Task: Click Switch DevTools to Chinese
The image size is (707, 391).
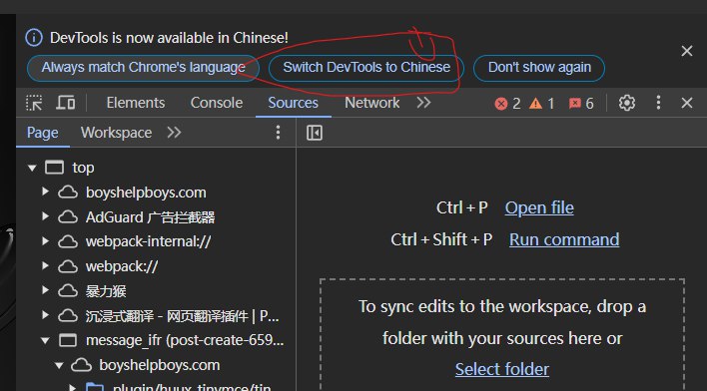Action: (366, 68)
